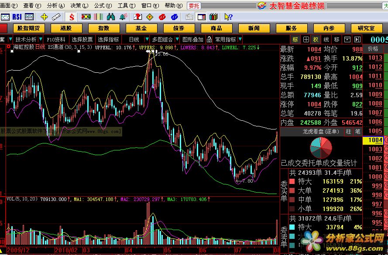Screen dimensions: 388x255
Task: Toggle the 移 move button
Action: click(x=336, y=40)
